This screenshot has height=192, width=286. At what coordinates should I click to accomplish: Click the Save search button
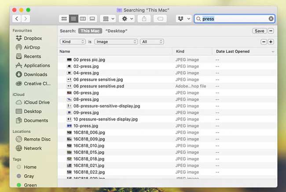click(x=259, y=31)
